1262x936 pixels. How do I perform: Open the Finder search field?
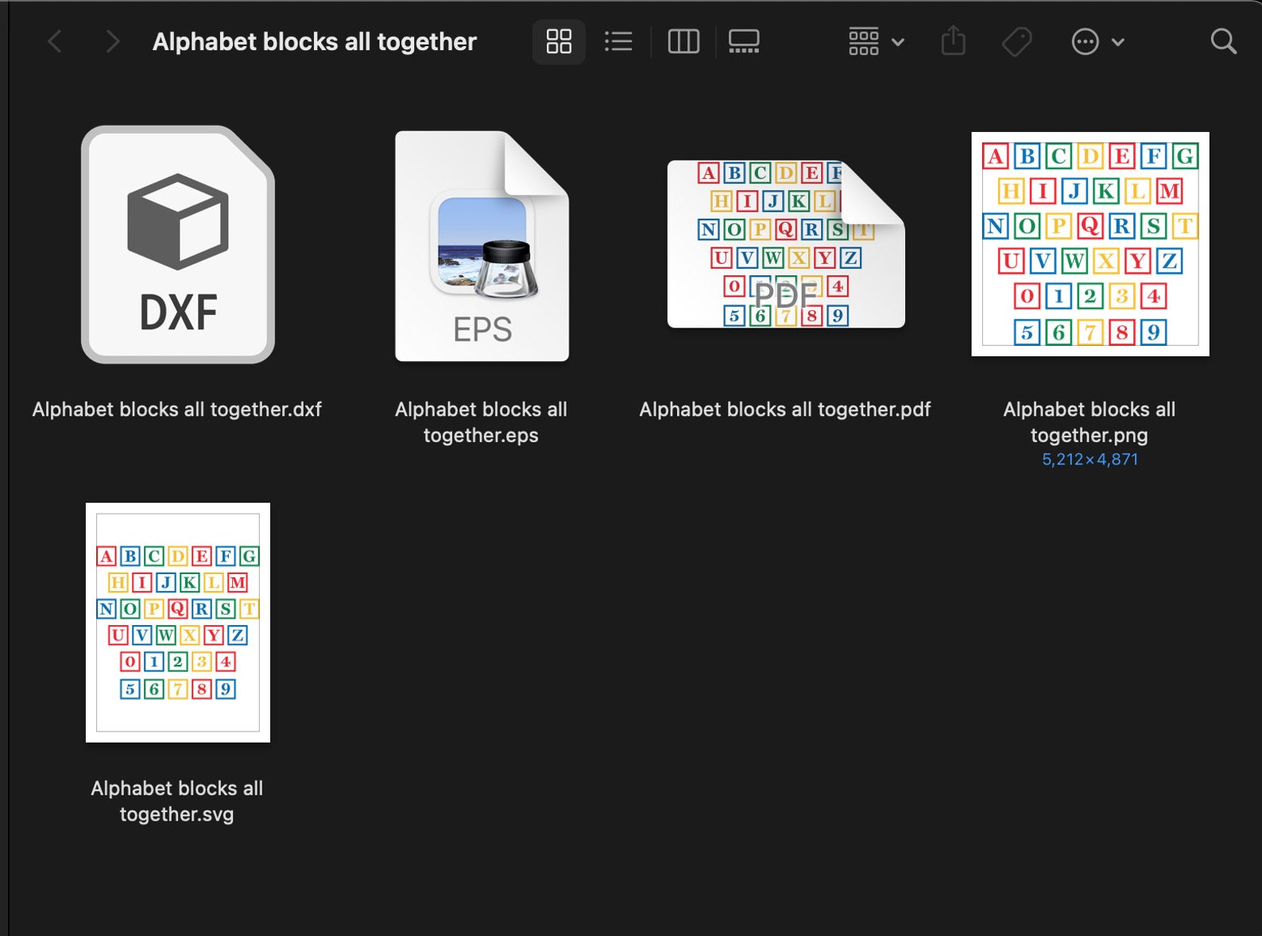(x=1223, y=41)
